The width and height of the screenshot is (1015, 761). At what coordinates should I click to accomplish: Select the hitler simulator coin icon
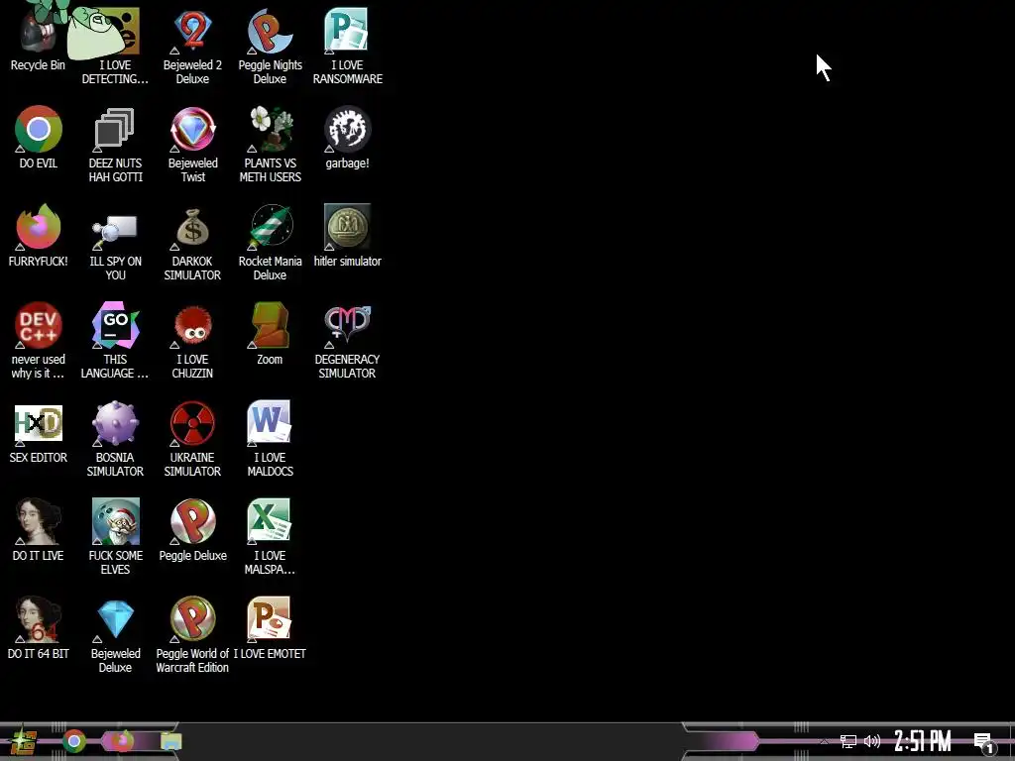[x=347, y=227]
